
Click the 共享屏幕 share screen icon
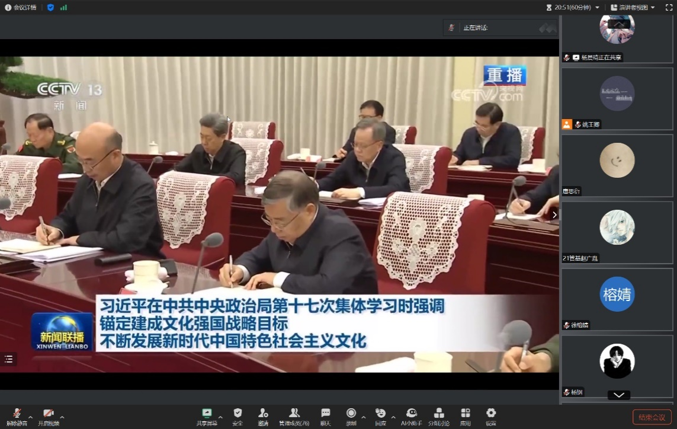tap(207, 415)
